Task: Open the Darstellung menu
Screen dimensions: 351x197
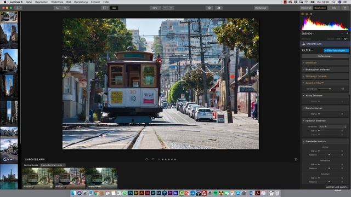Action: [81, 2]
